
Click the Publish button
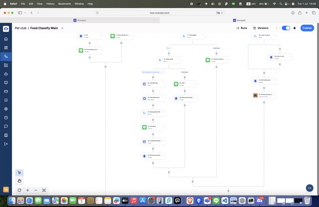click(x=307, y=28)
